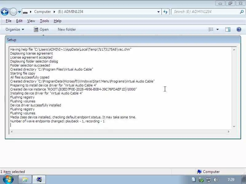Click the 'Preparing to install device driver' line
This screenshot has width=246, height=184.
54,85
